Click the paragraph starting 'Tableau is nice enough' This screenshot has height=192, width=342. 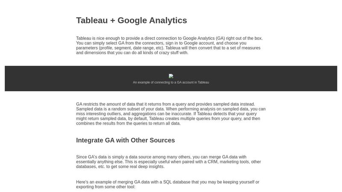tap(170, 45)
